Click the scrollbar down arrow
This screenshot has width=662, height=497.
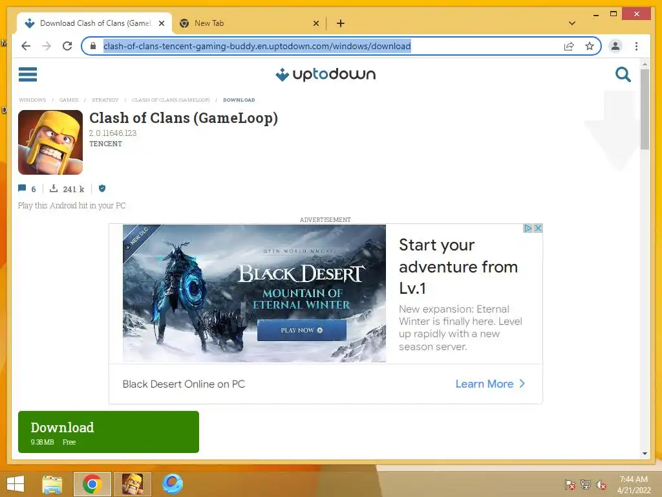645,454
